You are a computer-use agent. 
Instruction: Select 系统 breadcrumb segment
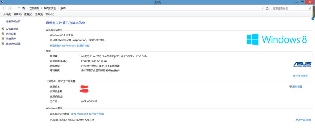[63, 8]
